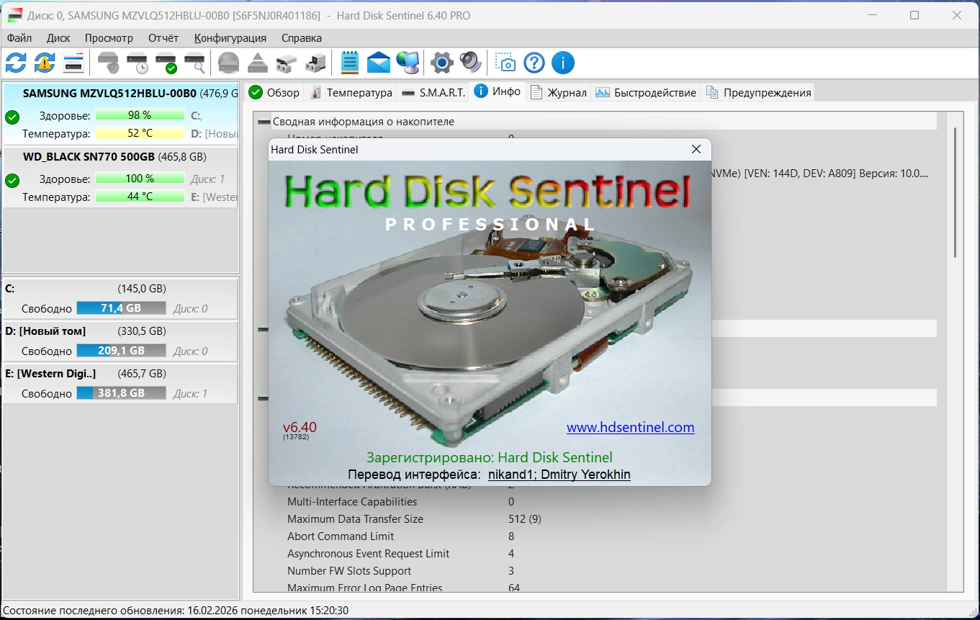Select the WD_BLACK SN770 500GB disk entry
Screen dimensions: 980x620
(x=120, y=177)
